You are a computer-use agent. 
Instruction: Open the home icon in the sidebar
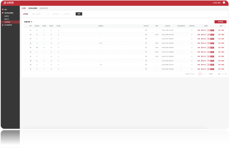click(3, 10)
